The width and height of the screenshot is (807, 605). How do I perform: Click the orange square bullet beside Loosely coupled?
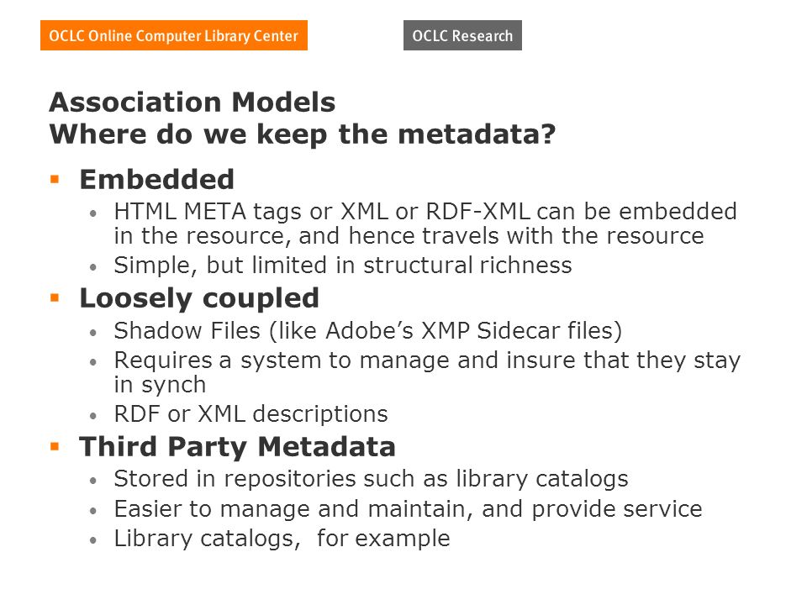click(55, 297)
